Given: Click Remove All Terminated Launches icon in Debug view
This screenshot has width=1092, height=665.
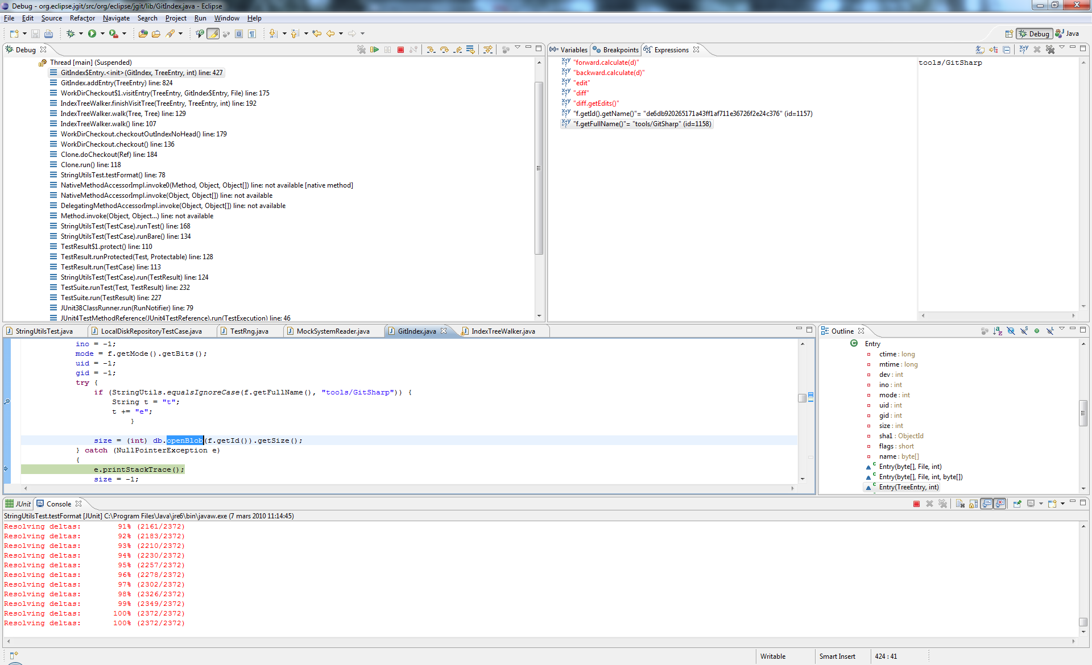Looking at the screenshot, I should pos(361,50).
